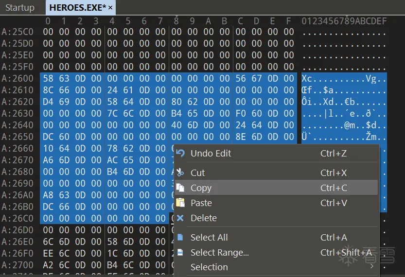Choose Paste from the context menu

[x=201, y=203]
